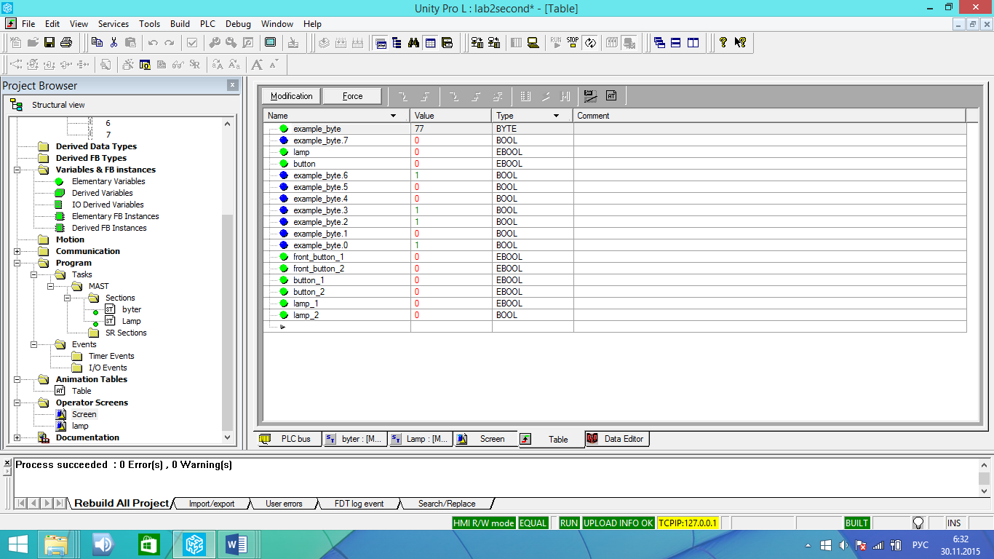
Task: Expand the Documentation tree node
Action: click(17, 437)
